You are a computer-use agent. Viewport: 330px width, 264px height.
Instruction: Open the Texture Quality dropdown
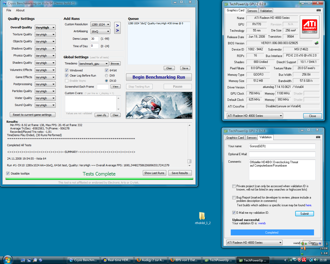click(x=45, y=35)
